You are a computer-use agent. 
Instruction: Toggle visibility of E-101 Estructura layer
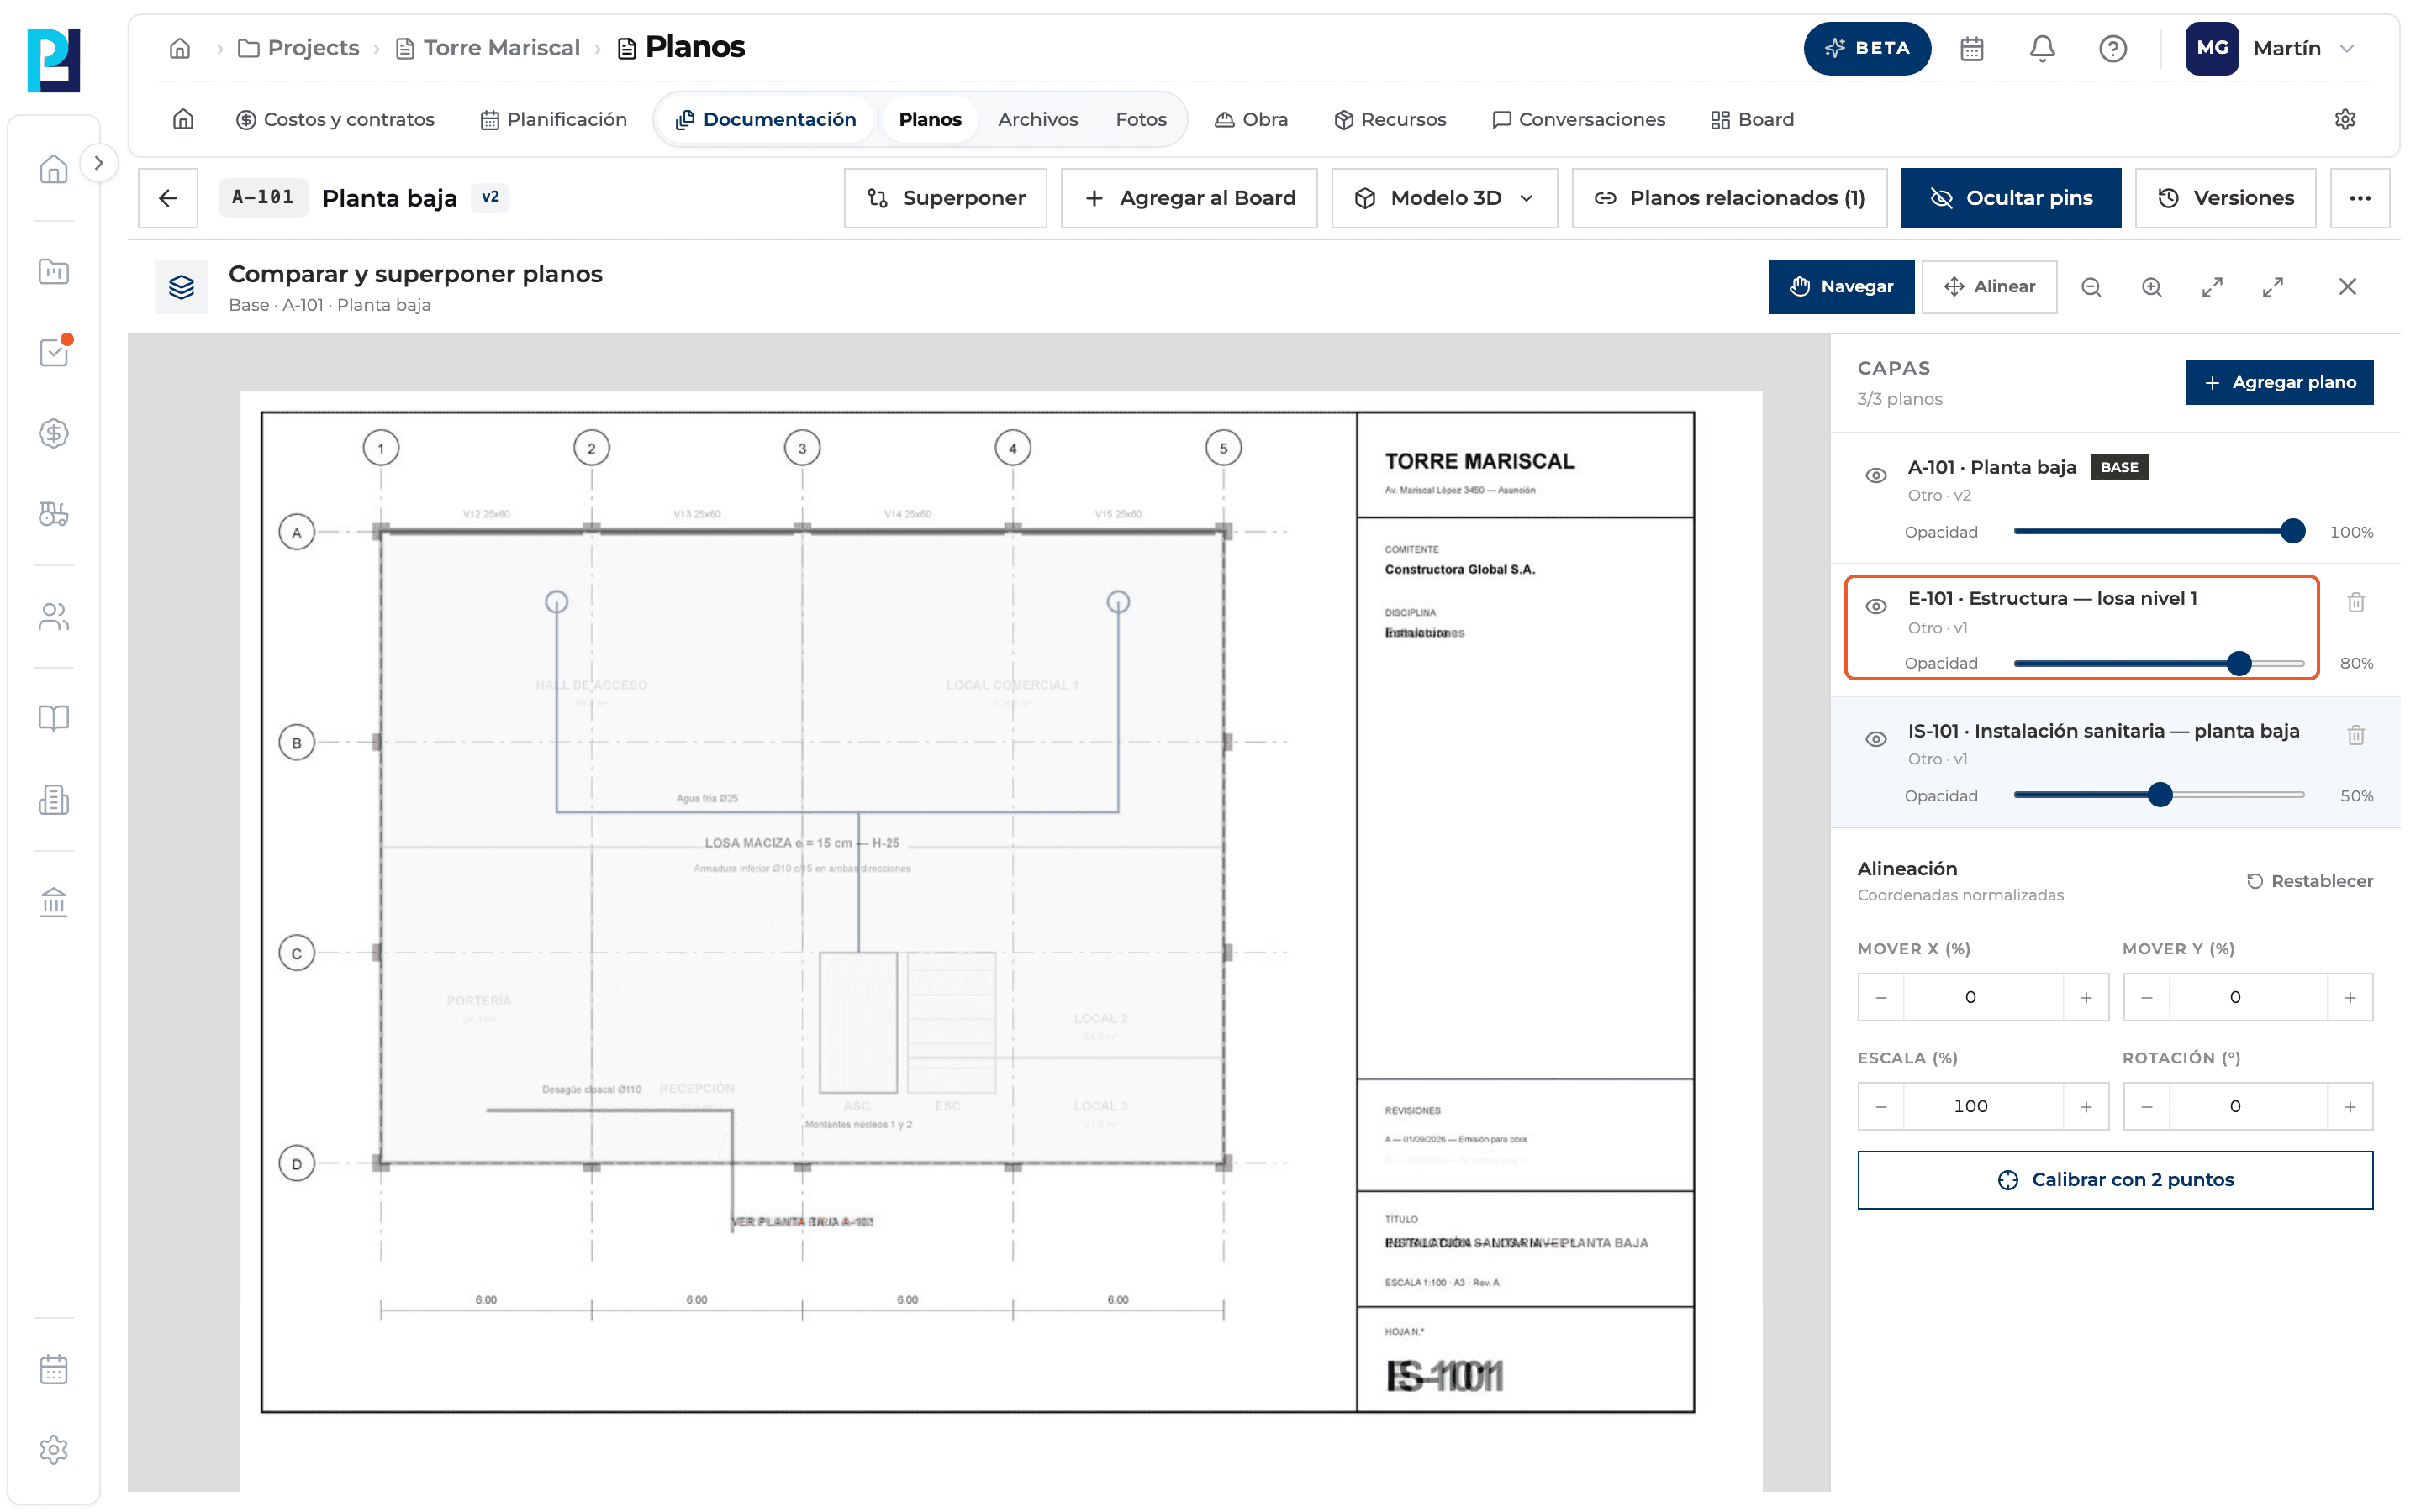click(1875, 607)
